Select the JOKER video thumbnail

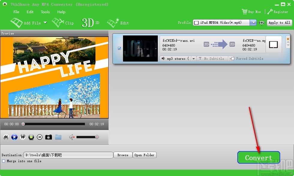point(140,48)
